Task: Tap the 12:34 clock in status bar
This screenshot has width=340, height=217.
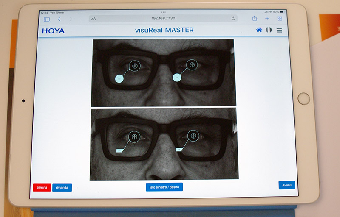Action: pos(44,13)
